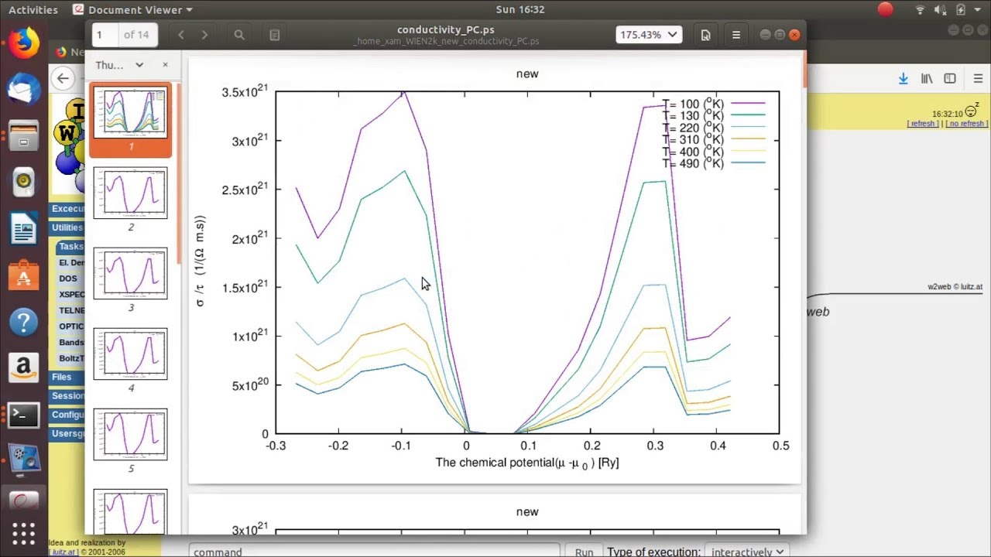Open the Tasks menu in w2web sidebar

(71, 246)
